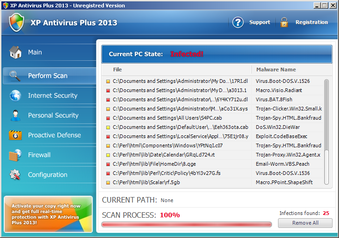
Task: Select the Eeh363ota.cab DoS.Win32.DieWar row
Action: [212, 127]
